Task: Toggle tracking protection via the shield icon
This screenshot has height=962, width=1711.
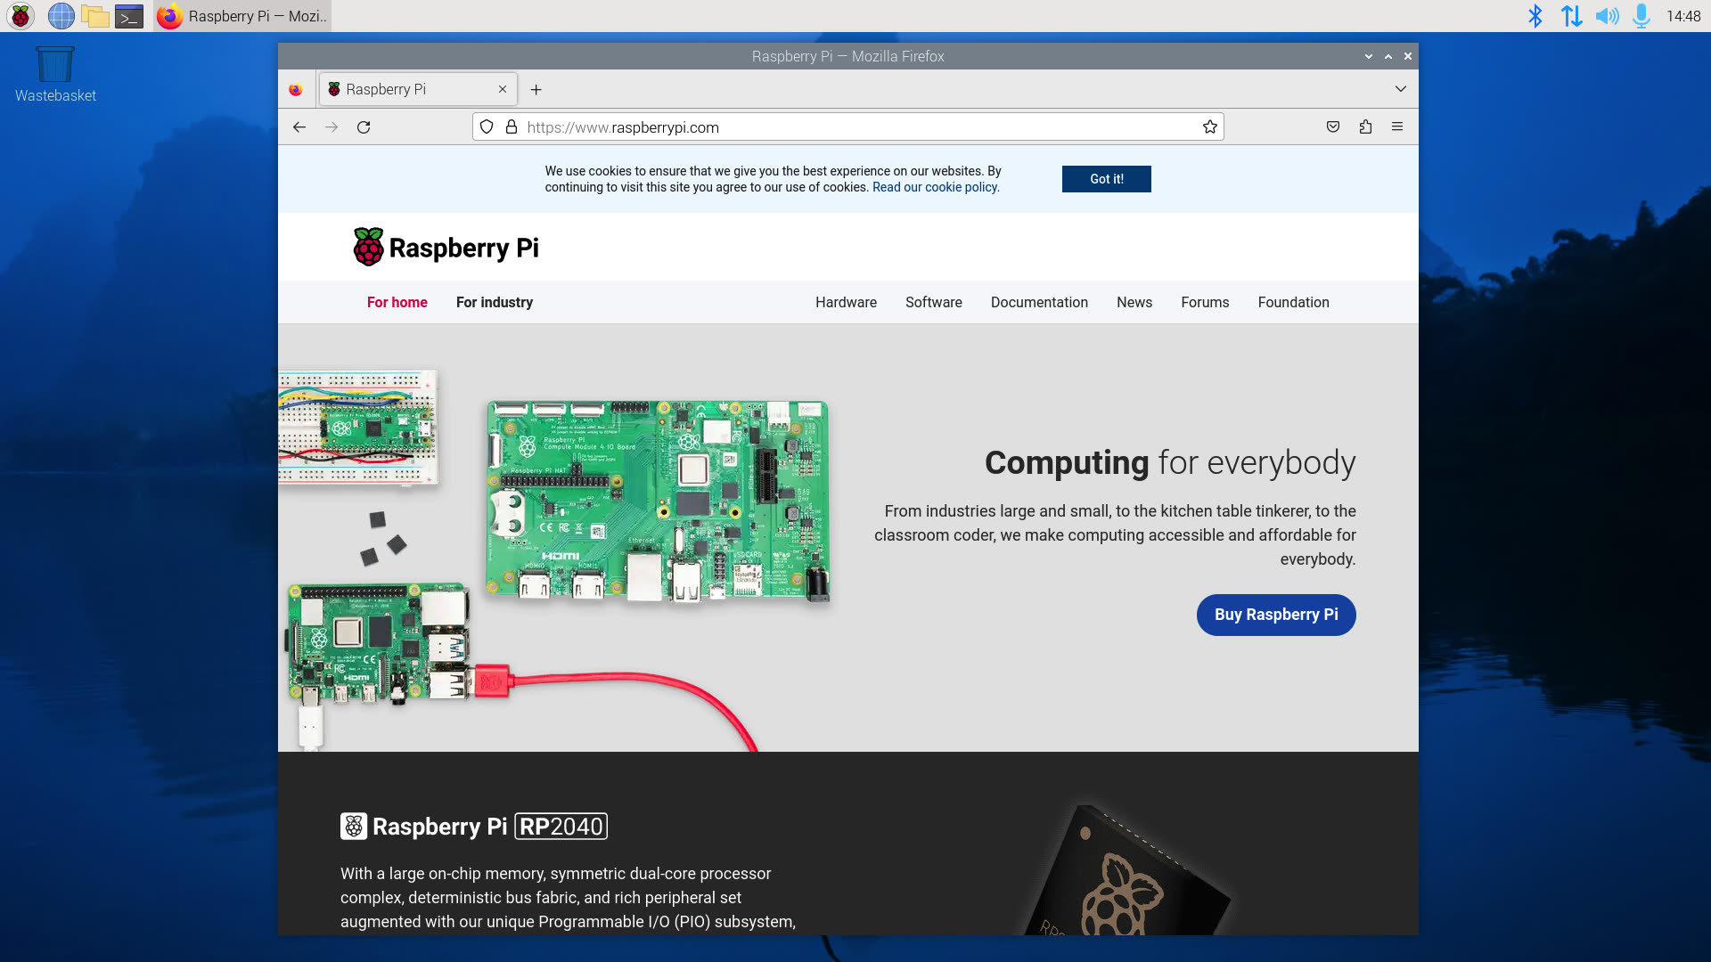Action: click(x=487, y=126)
